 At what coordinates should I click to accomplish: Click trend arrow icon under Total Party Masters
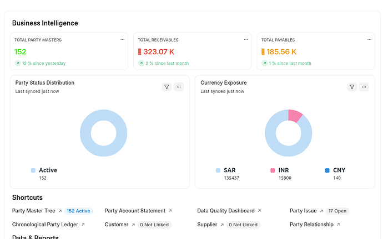pos(17,64)
